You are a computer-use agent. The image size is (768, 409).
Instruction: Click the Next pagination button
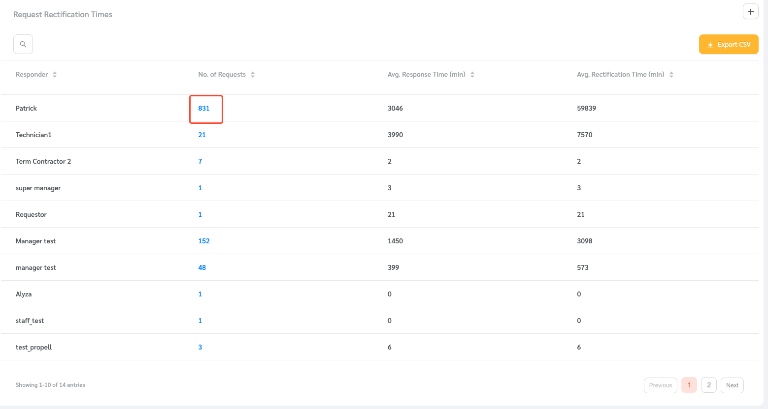[732, 385]
